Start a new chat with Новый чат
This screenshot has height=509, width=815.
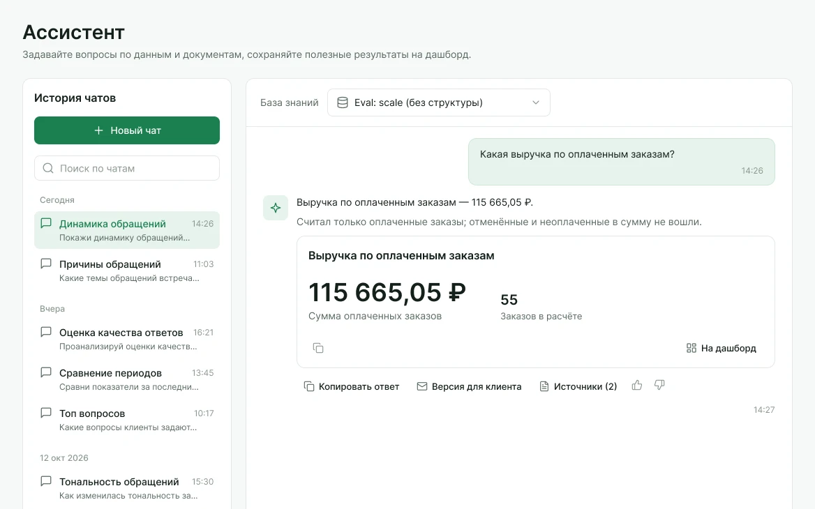tap(127, 130)
